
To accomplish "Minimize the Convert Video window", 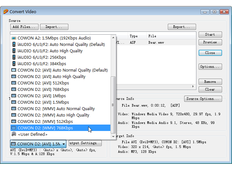I will tap(205, 12).
